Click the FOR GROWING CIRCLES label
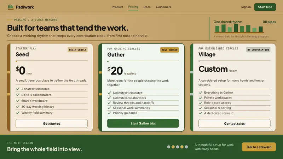The image size is (283, 159). pyautogui.click(x=123, y=49)
